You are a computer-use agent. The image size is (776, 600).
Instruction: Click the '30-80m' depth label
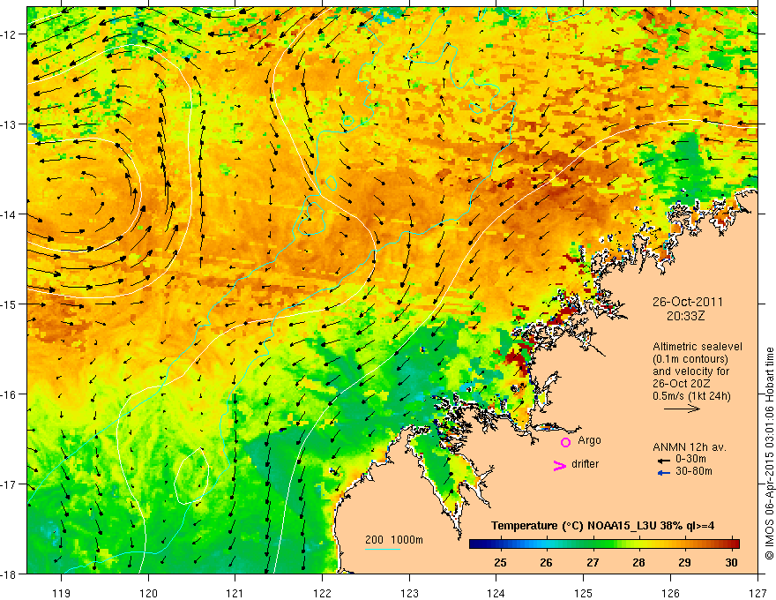[694, 471]
